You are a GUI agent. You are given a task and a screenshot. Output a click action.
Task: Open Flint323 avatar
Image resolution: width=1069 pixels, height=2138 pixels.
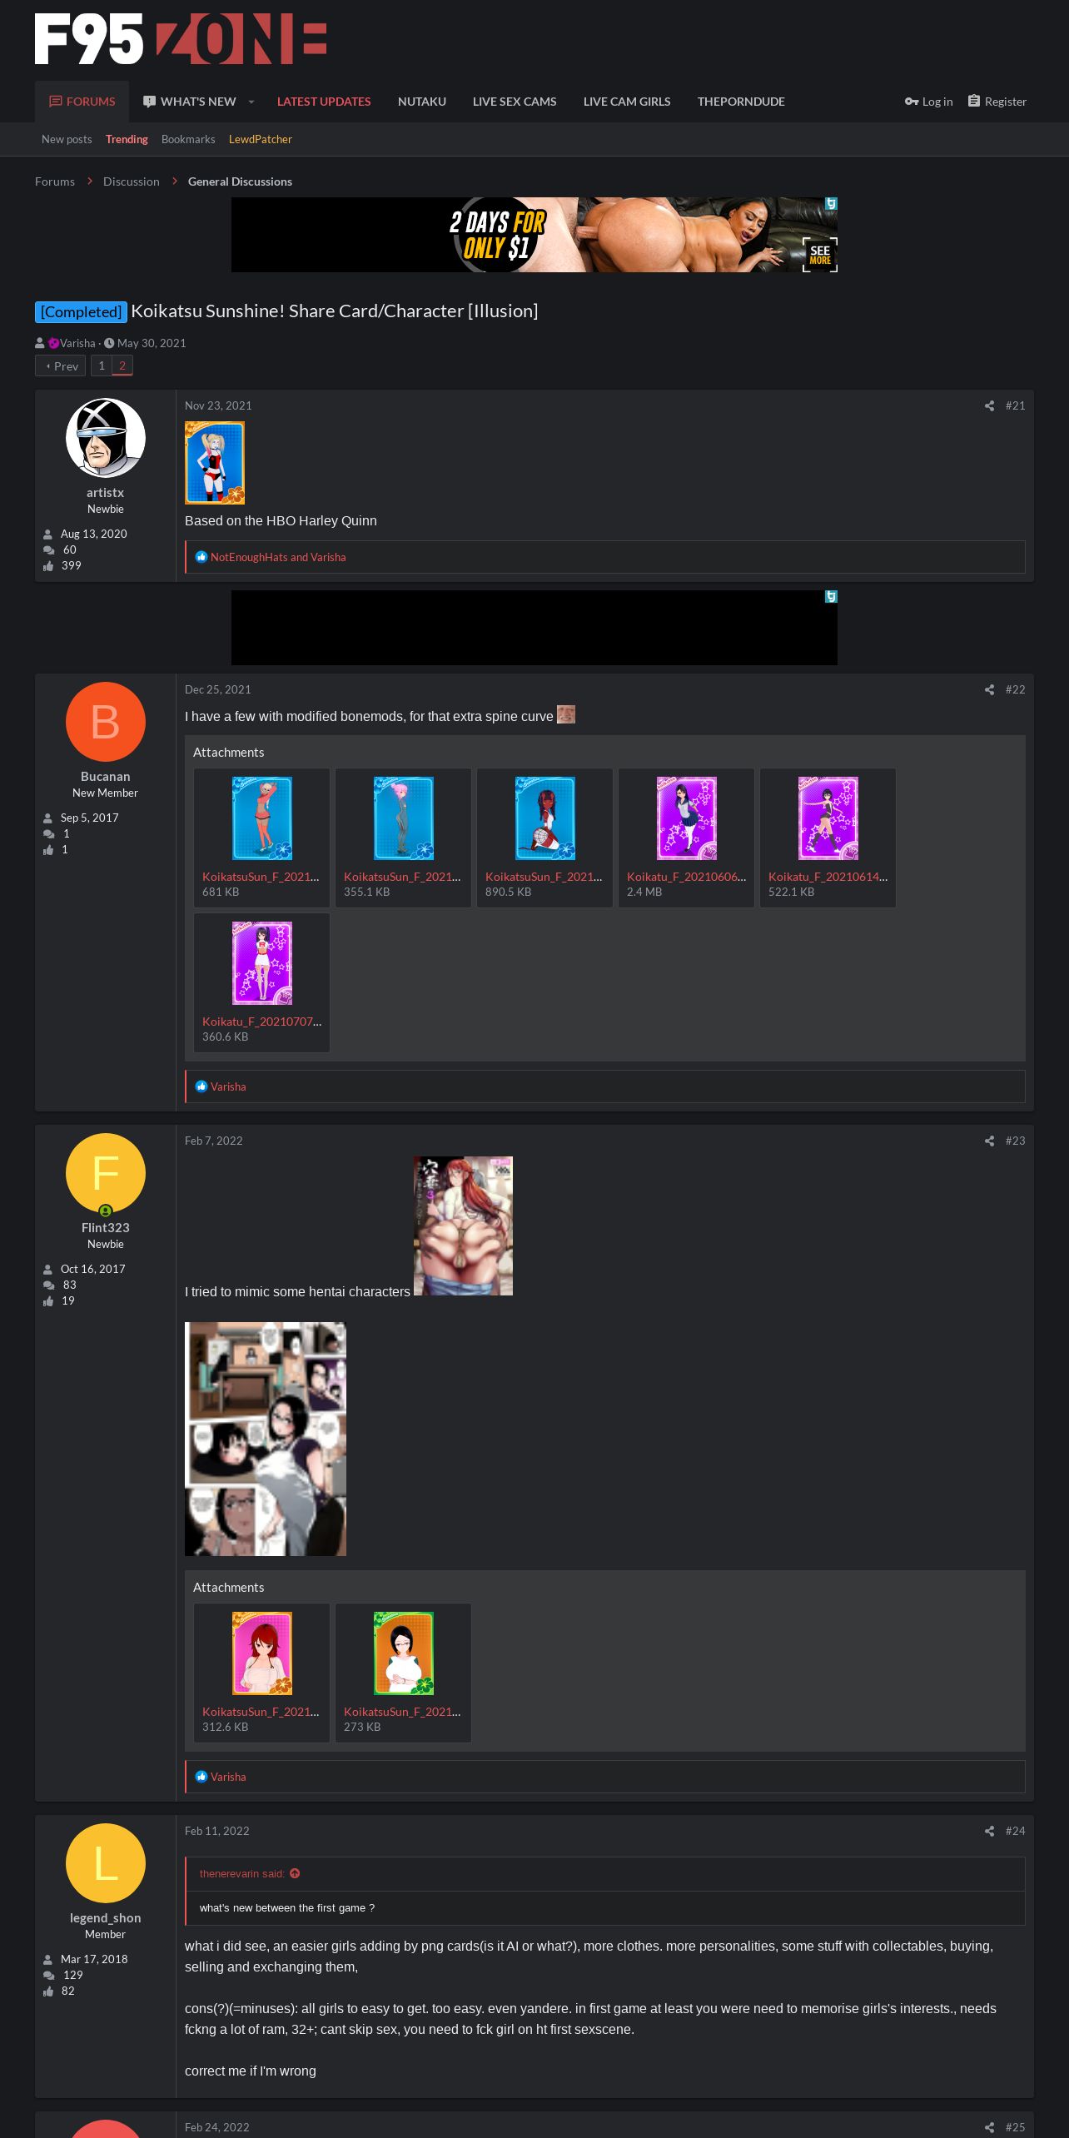[106, 1173]
